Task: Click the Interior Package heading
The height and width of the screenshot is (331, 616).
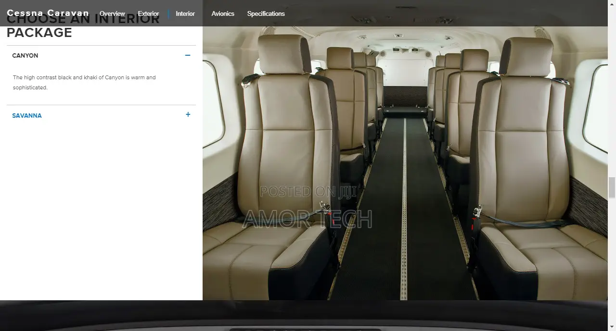Action: coord(83,26)
